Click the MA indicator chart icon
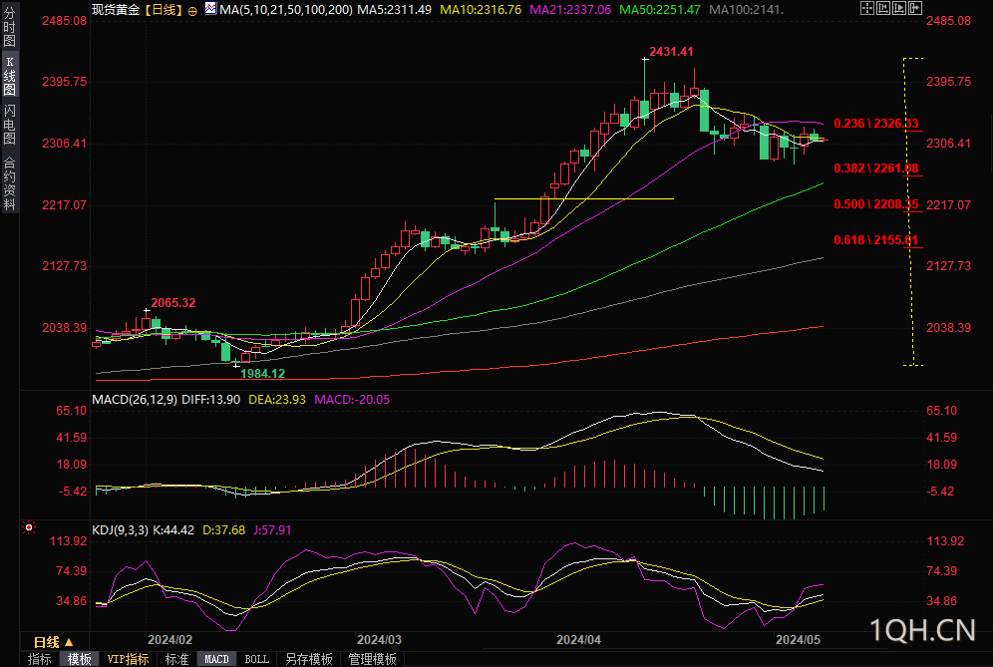The height and width of the screenshot is (667, 993). pos(210,8)
